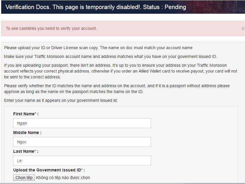Open file picker with Chọn tệp button
The width and height of the screenshot is (245, 184).
point(24,178)
